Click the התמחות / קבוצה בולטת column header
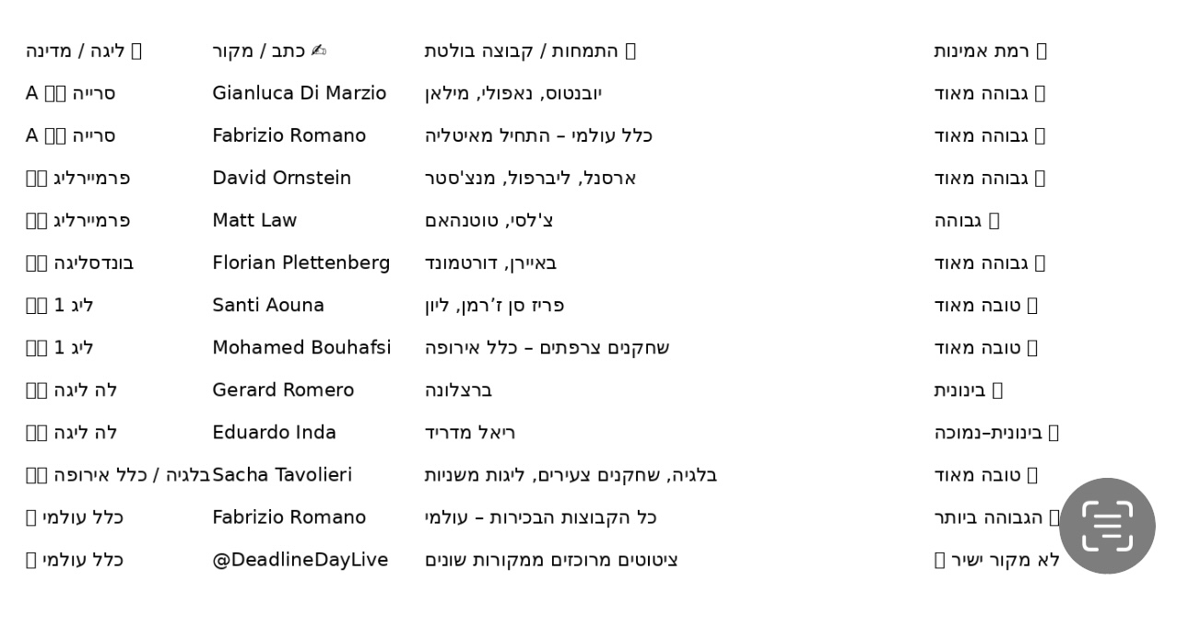This screenshot has height=639, width=1189. 531,51
